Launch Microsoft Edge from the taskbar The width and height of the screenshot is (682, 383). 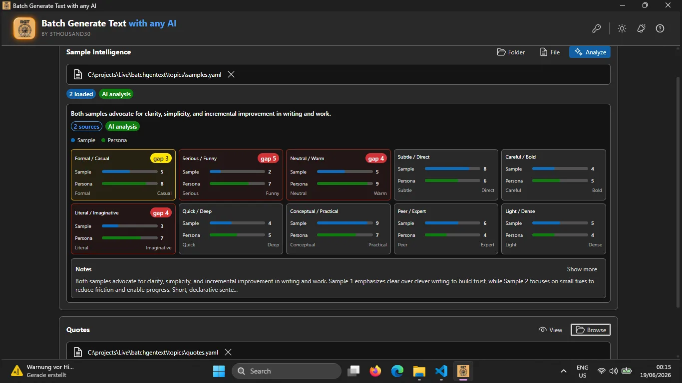[x=397, y=371]
